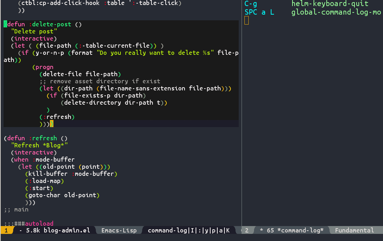Click the C-g key entry in command log
This screenshot has width=383, height=241.
[x=250, y=4]
